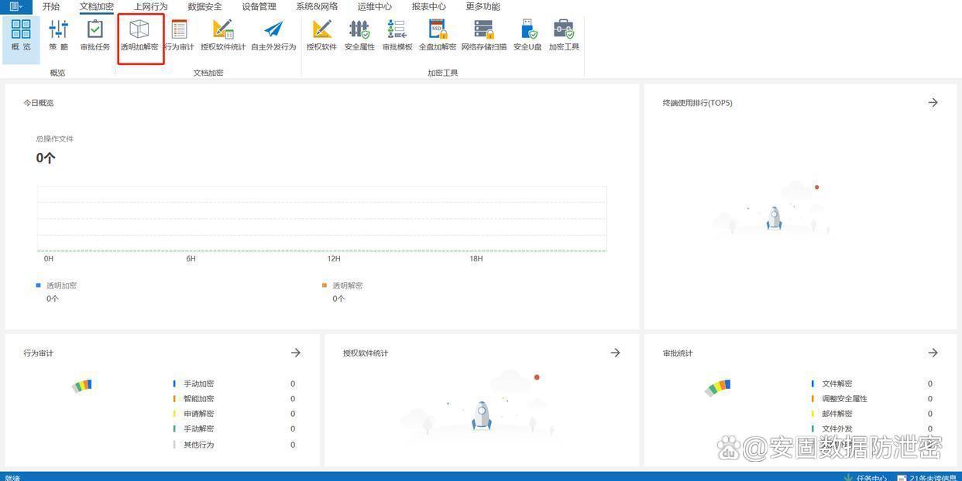This screenshot has height=481, width=962.
Task: Expand the 审批统计 panel arrow
Action: click(x=933, y=353)
